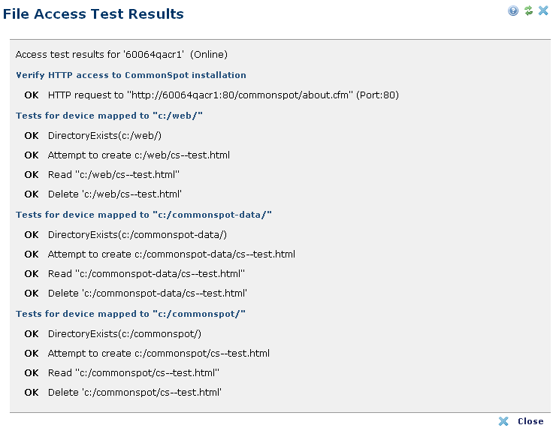Click Read "c:/commonspot-data/cs--test.html" result line

[x=146, y=274]
